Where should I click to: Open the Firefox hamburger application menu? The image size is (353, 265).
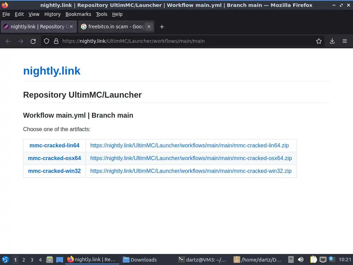pyautogui.click(x=345, y=41)
